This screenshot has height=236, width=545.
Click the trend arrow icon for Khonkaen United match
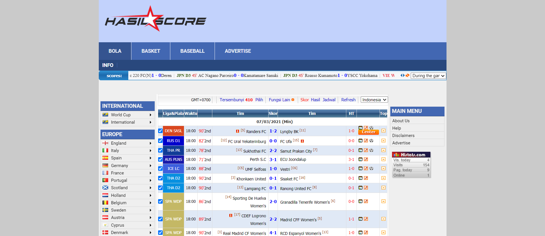click(366, 178)
